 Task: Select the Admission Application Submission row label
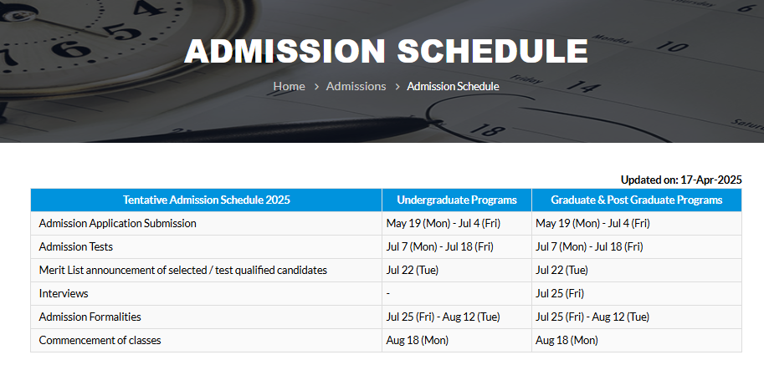pyautogui.click(x=117, y=224)
